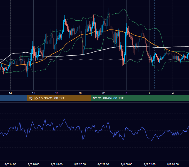Click the 8/7 14:00 time label

(10, 164)
